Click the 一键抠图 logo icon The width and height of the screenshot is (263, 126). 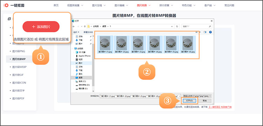(6, 5)
